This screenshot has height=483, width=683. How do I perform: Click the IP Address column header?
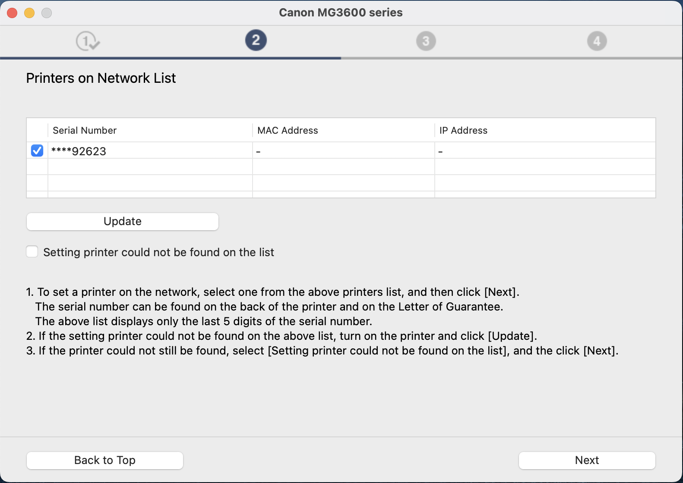tap(545, 130)
